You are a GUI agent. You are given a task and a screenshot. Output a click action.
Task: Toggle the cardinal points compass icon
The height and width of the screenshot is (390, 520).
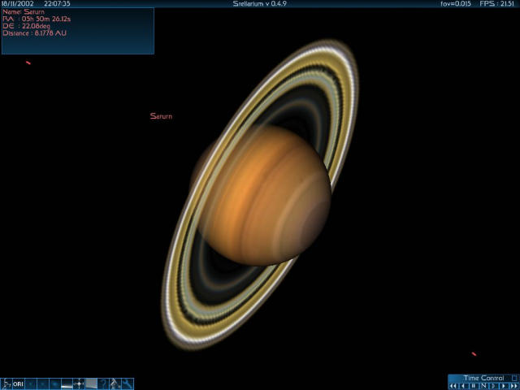pos(80,383)
